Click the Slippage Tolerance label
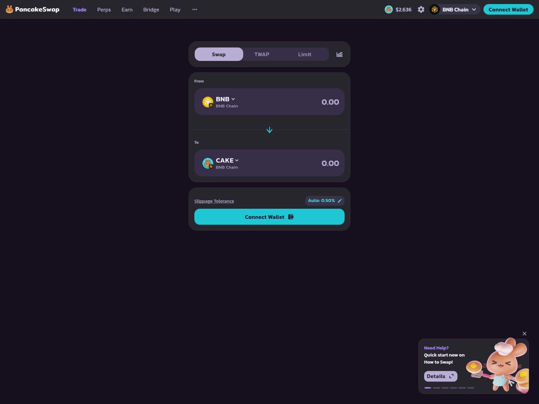 [x=214, y=201]
